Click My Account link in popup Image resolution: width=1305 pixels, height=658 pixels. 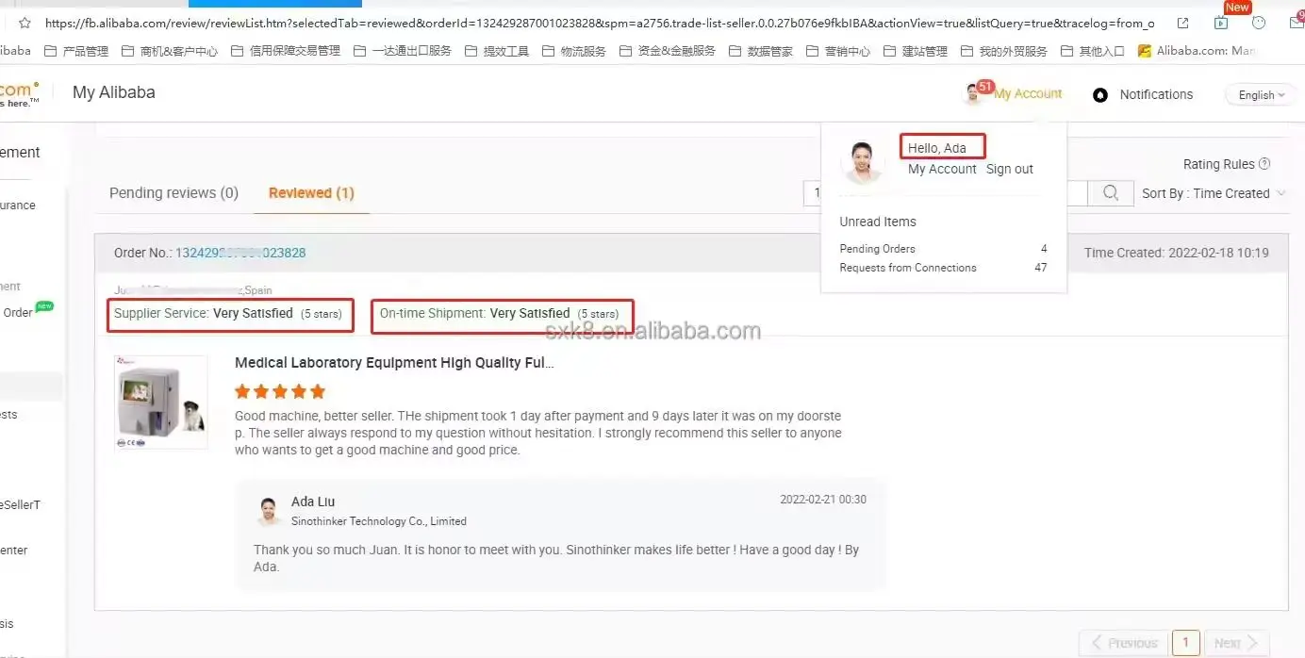[x=942, y=169]
